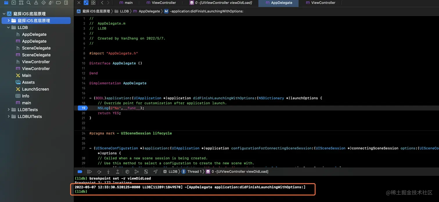Expand the selected 窥探iOS底层原理 folder
This screenshot has width=439, height=202.
pyautogui.click(x=9, y=21)
